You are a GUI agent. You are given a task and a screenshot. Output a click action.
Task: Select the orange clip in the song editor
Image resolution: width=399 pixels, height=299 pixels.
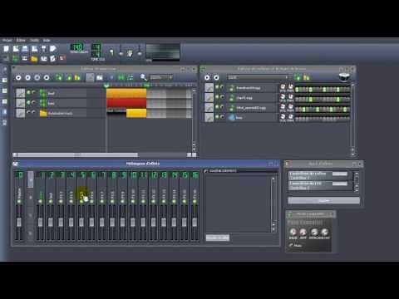click(126, 93)
